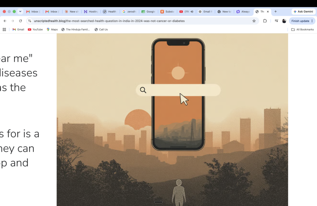The height and width of the screenshot is (206, 317).
Task: Close the current blog tab
Action: [x=268, y=12]
